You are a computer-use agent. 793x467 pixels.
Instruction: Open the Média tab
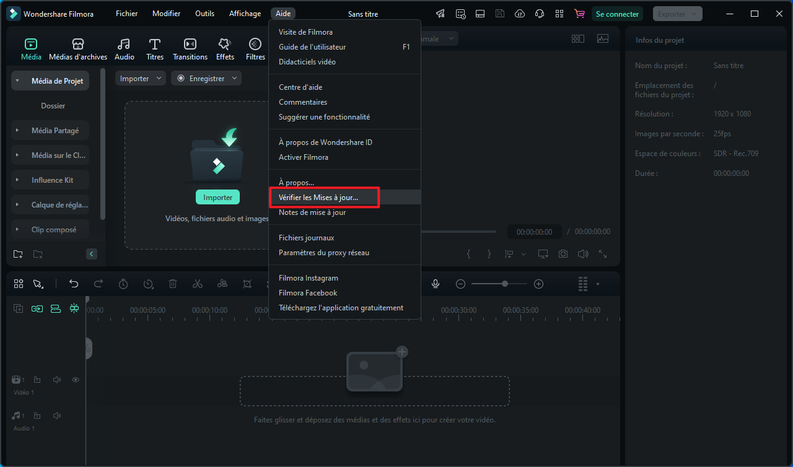click(x=31, y=49)
